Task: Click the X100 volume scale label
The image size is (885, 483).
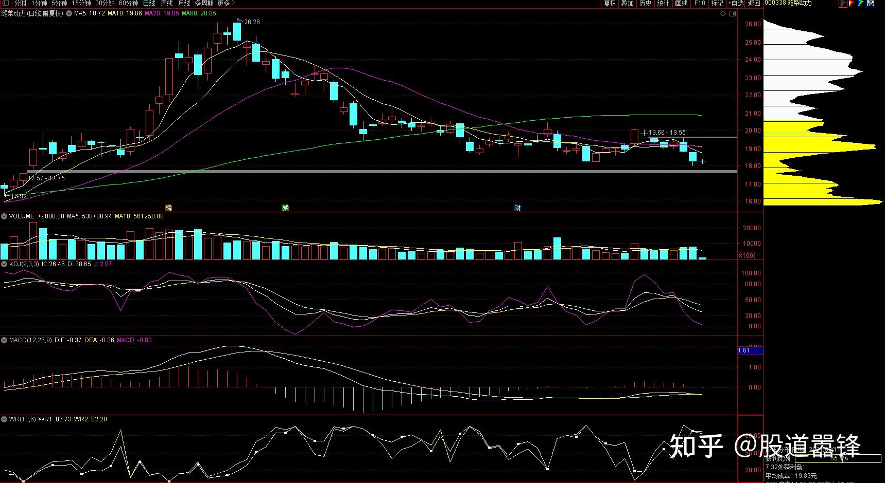Action: tap(745, 255)
